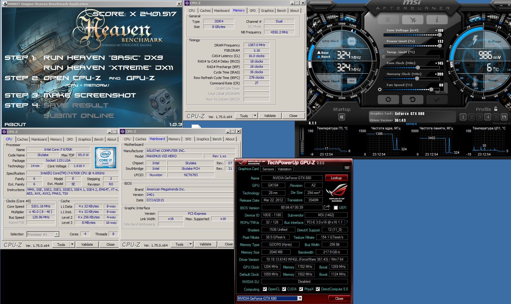The width and height of the screenshot is (511, 304).
Task: Select Afterburner profile slot 5
Action: [x=496, y=117]
